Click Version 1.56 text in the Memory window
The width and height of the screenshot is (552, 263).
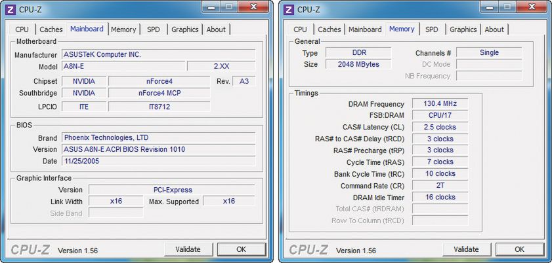tap(356, 251)
